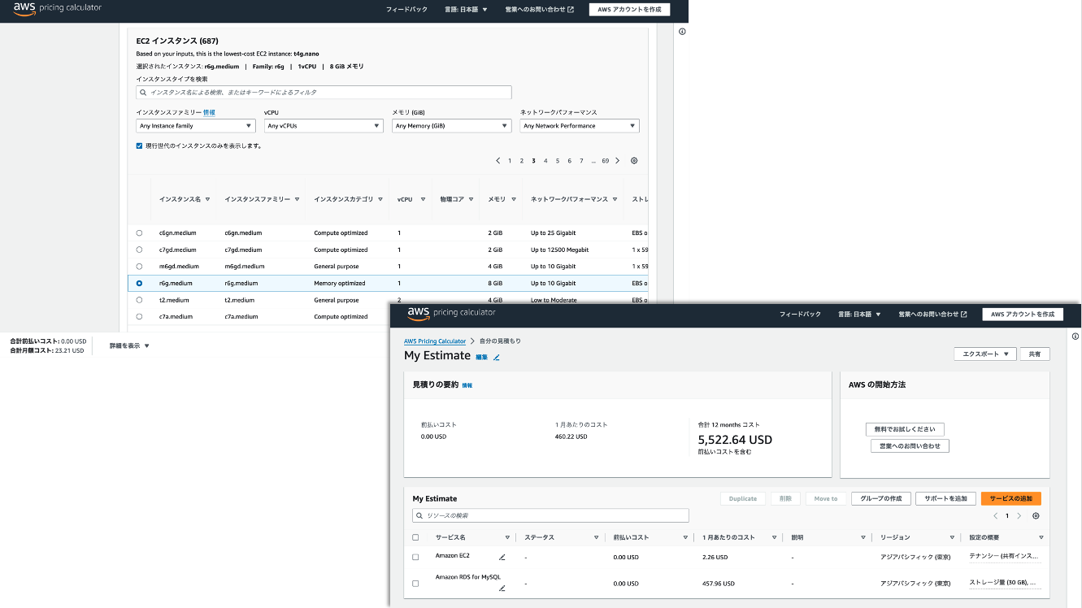Image resolution: width=1082 pixels, height=608 pixels.
Task: Open エクスポート dropdown button
Action: coord(985,354)
